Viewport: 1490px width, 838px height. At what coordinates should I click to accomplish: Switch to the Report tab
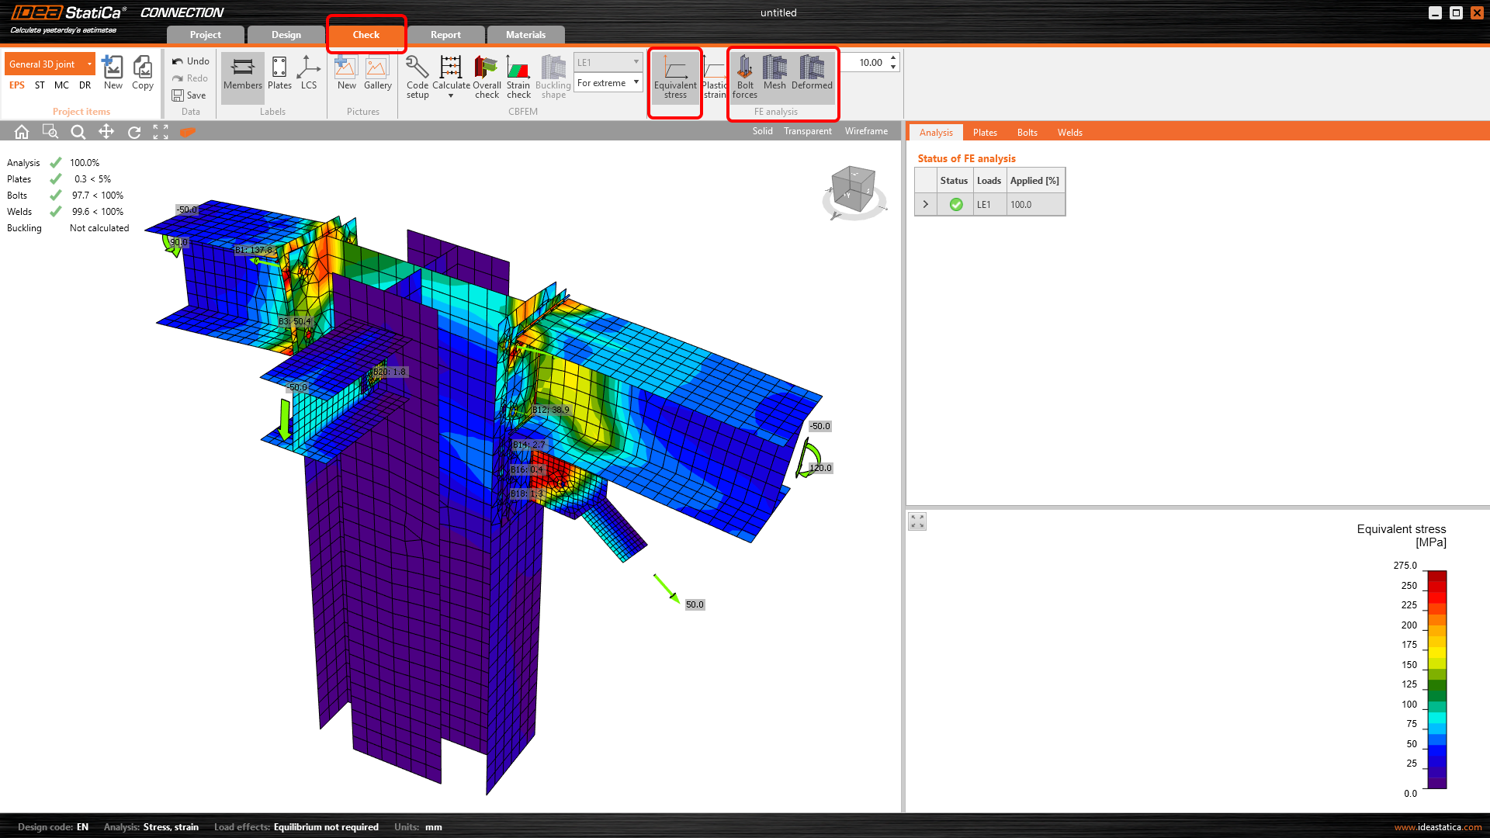click(x=445, y=35)
